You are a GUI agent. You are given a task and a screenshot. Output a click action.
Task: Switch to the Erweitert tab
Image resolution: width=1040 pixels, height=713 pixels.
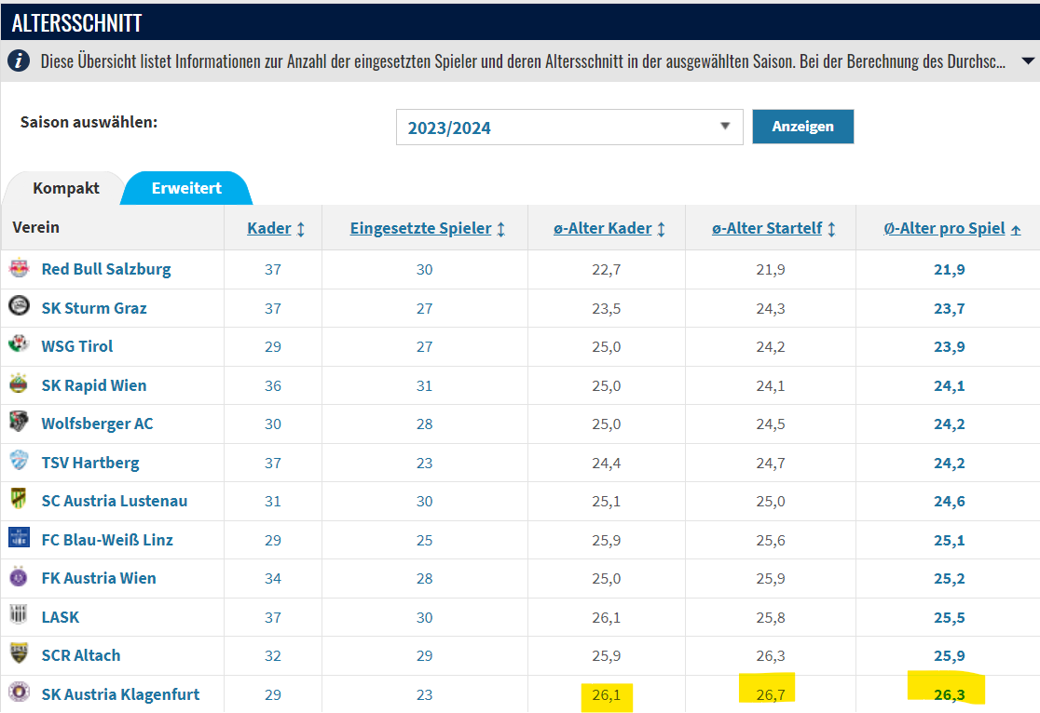point(186,188)
